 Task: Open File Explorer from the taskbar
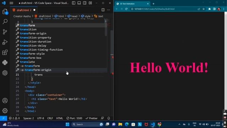(120, 124)
